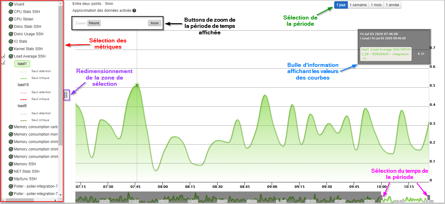
Task: Click the check icon beside IO Stats
Action: coord(11,41)
